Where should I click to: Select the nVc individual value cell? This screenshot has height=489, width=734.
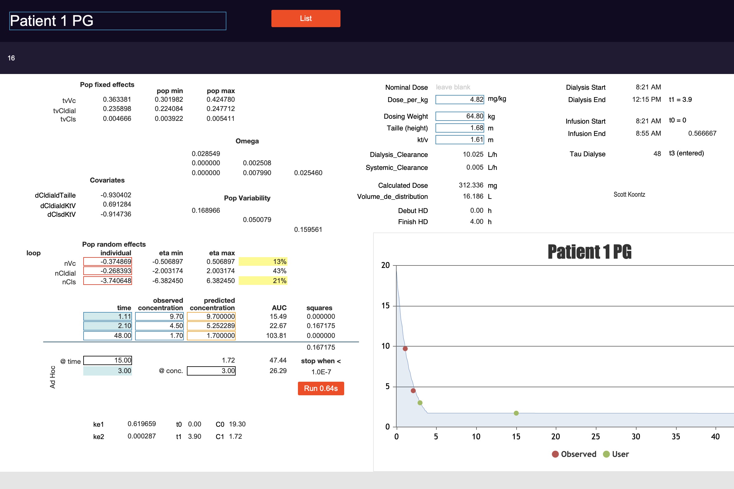click(x=108, y=261)
